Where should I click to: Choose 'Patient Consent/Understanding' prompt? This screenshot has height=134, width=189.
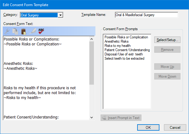127,50
